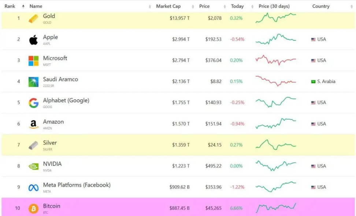Click the Gold bar icon

point(33,19)
